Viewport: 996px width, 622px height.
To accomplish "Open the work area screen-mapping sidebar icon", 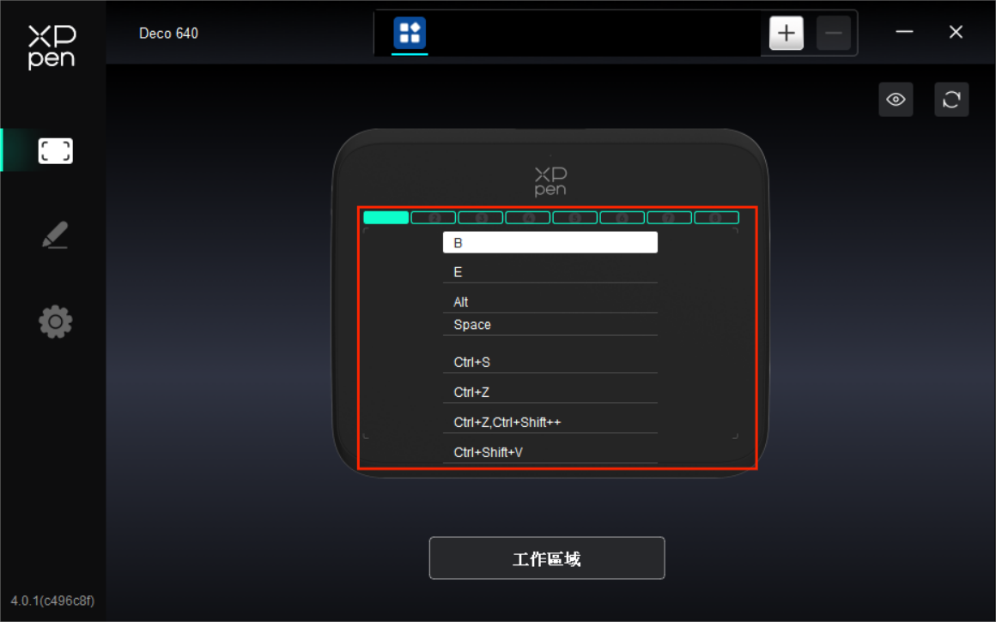I will [x=55, y=151].
